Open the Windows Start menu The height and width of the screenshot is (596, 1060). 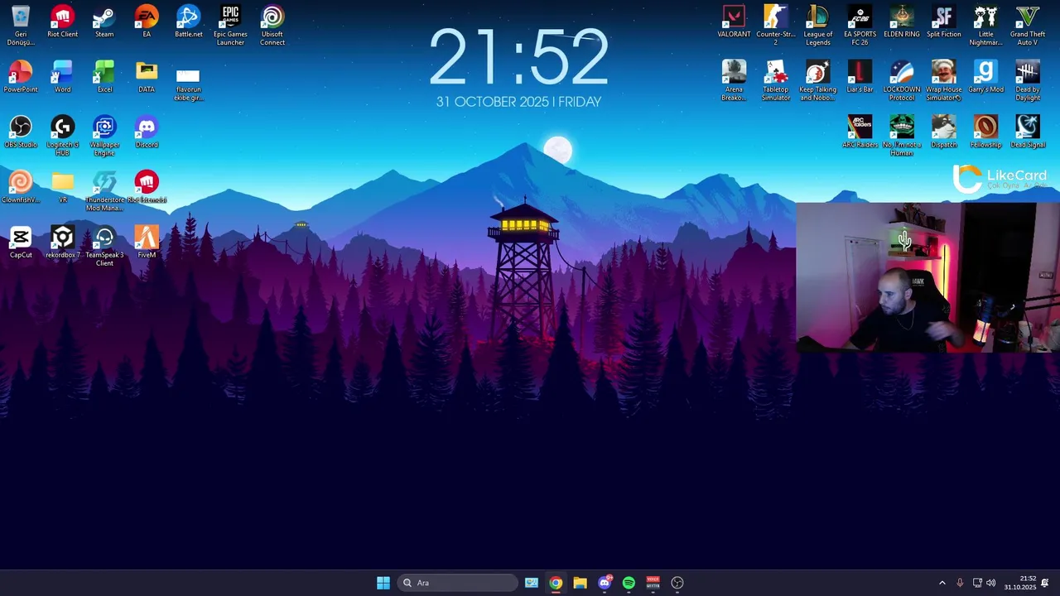point(383,583)
